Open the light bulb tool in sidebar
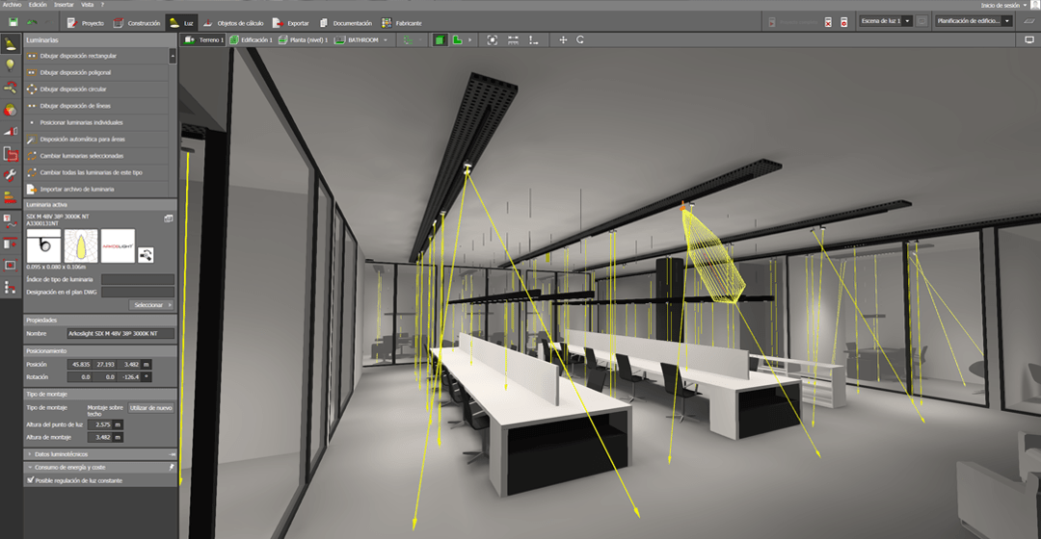The width and height of the screenshot is (1041, 539). click(x=11, y=65)
